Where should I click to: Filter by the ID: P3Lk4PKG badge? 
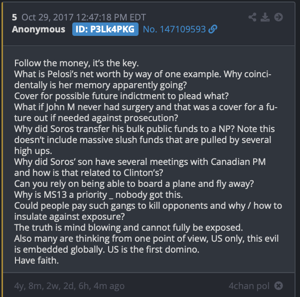[105, 29]
